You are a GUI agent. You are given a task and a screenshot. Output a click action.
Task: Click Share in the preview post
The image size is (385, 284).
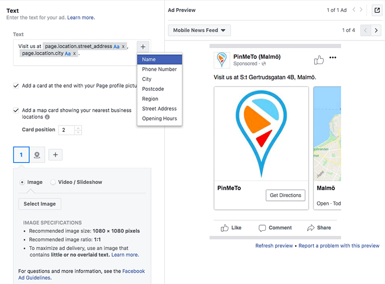pos(319,228)
